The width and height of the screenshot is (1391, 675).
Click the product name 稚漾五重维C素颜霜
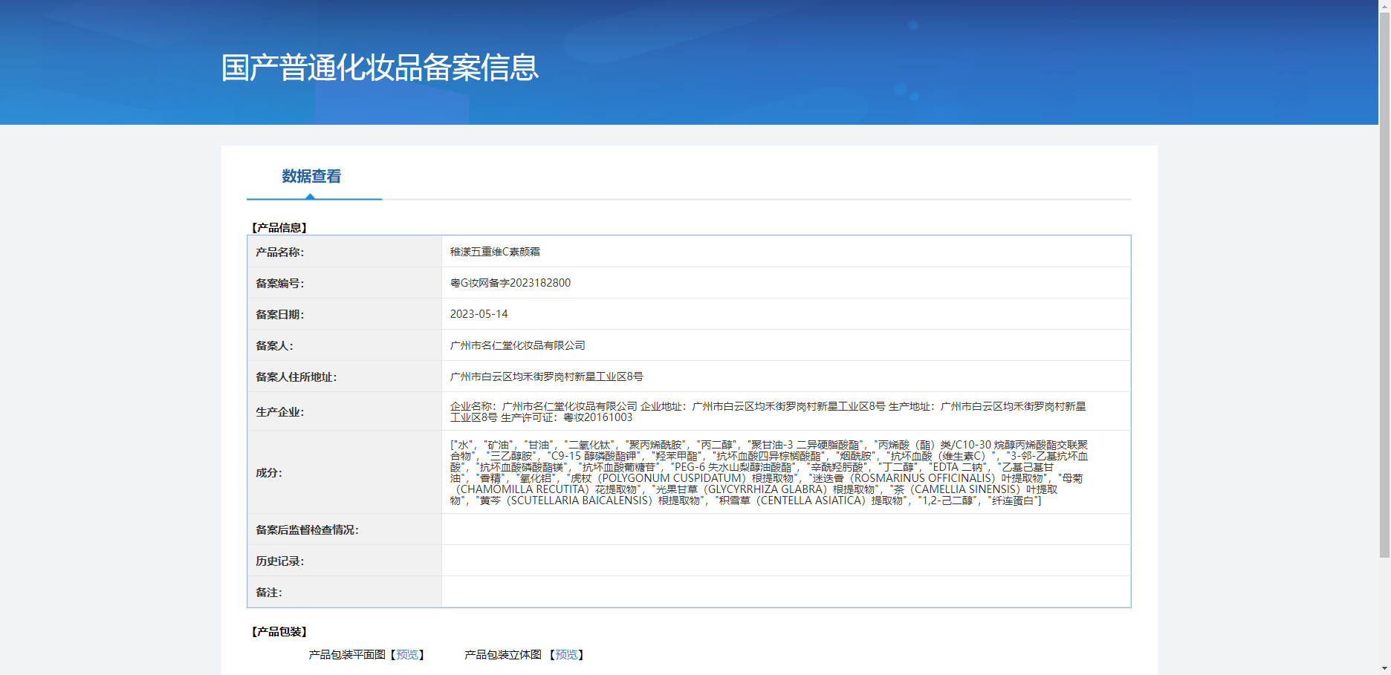495,252
